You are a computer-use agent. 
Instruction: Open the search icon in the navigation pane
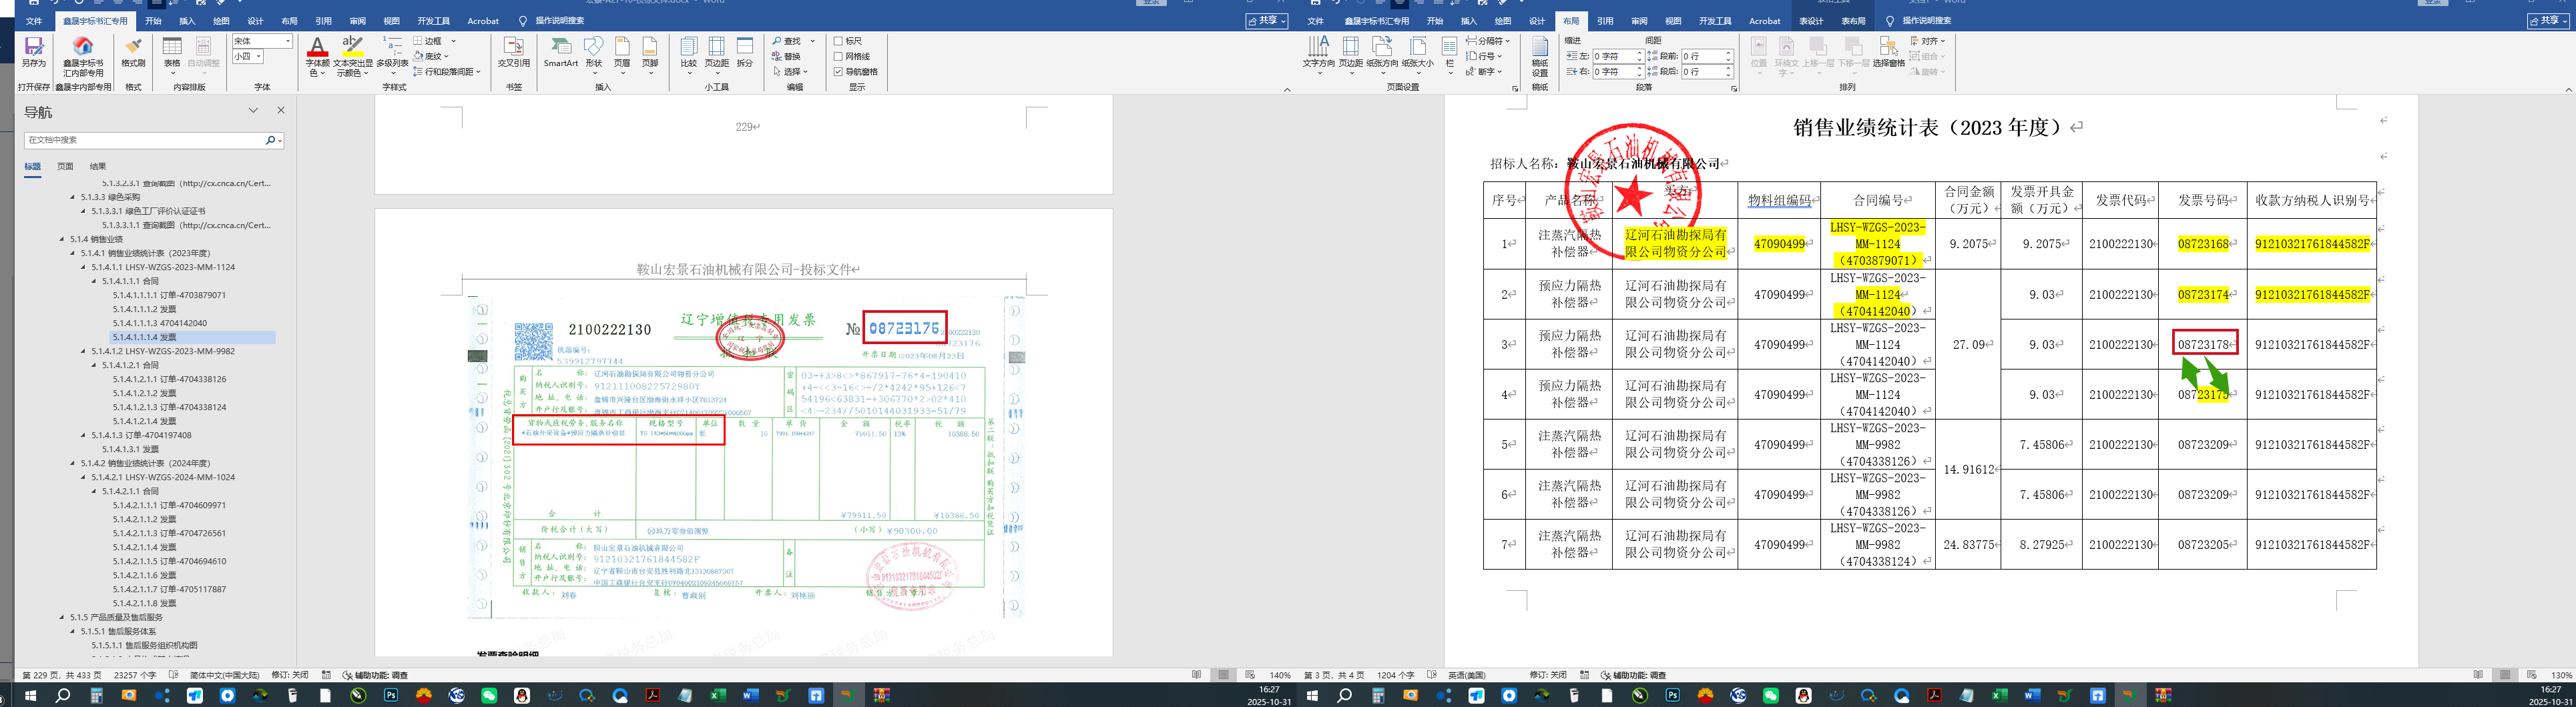tap(270, 141)
